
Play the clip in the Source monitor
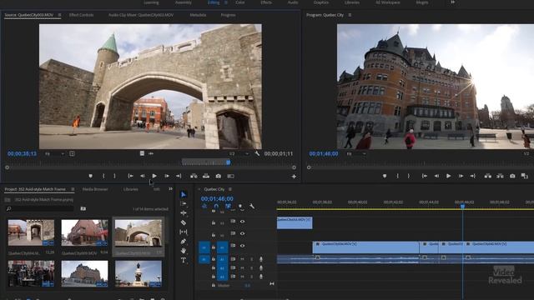pyautogui.click(x=154, y=176)
